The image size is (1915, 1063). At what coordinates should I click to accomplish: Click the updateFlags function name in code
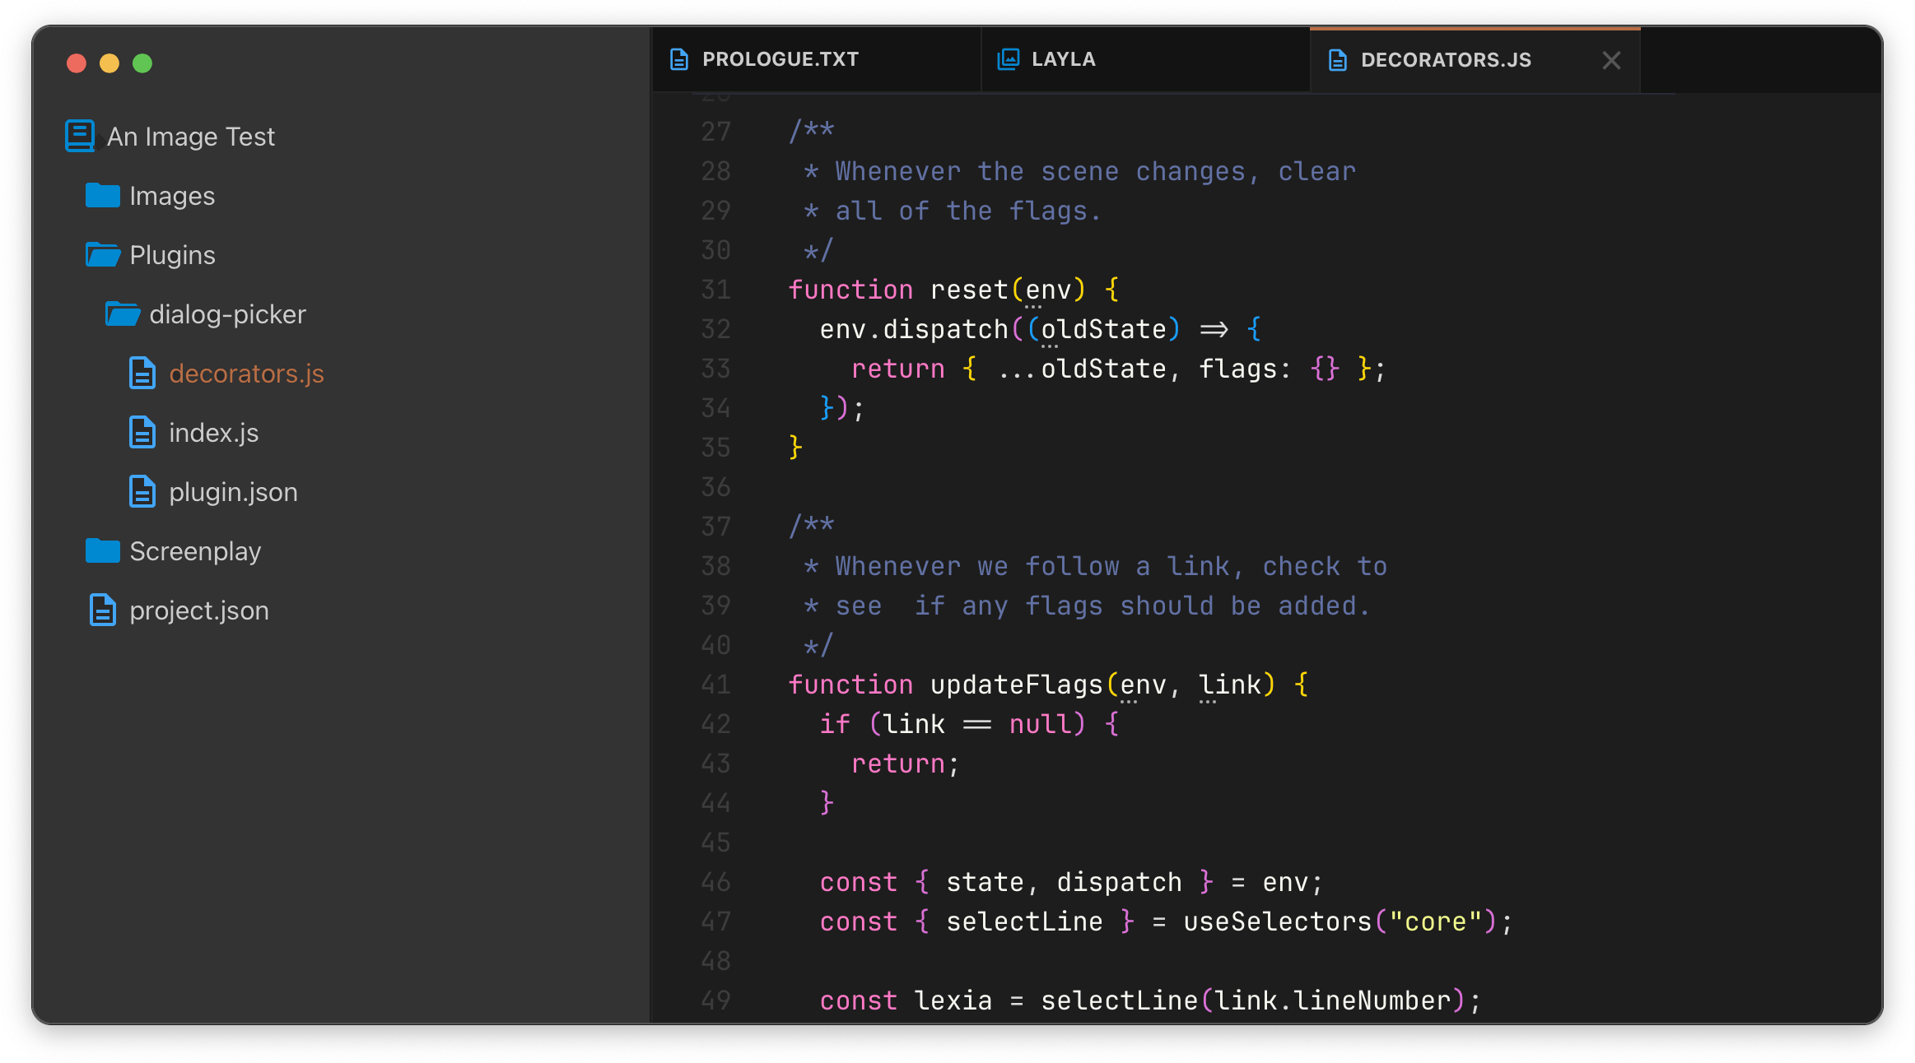coord(1016,685)
